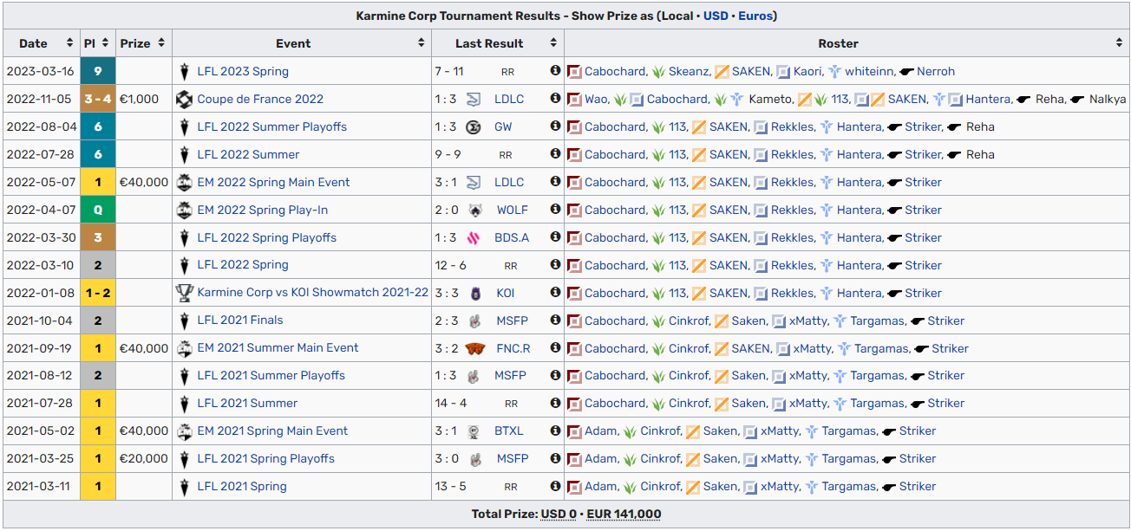Click Coupe de France 2022 event logo
This screenshot has width=1131, height=531.
coord(184,99)
